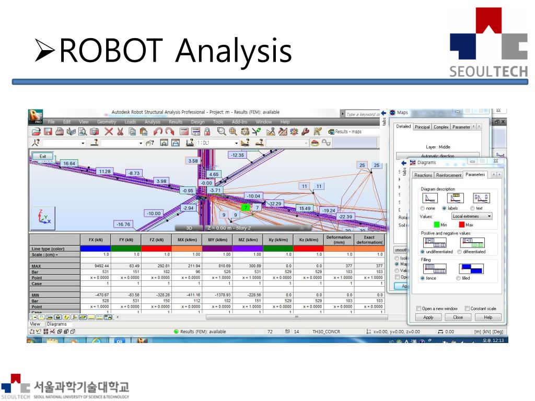
Task: Select the 'labels' diagram description radio
Action: pyautogui.click(x=444, y=208)
